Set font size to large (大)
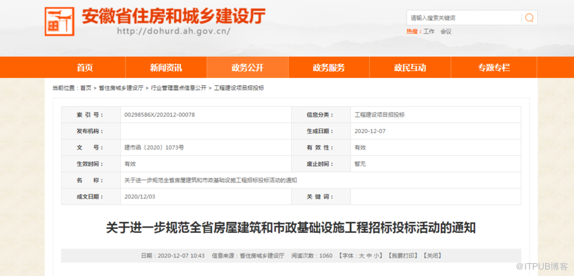574x276 pixels. [362, 256]
